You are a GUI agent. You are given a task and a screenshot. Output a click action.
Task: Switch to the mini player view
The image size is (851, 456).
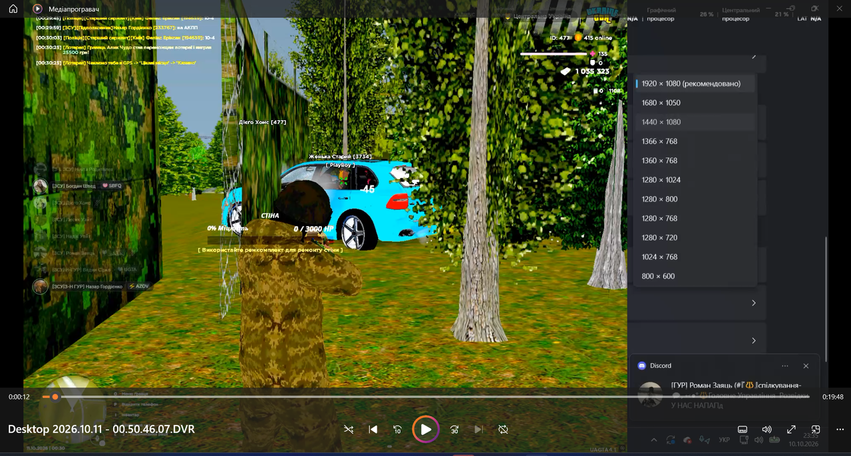pyautogui.click(x=816, y=429)
